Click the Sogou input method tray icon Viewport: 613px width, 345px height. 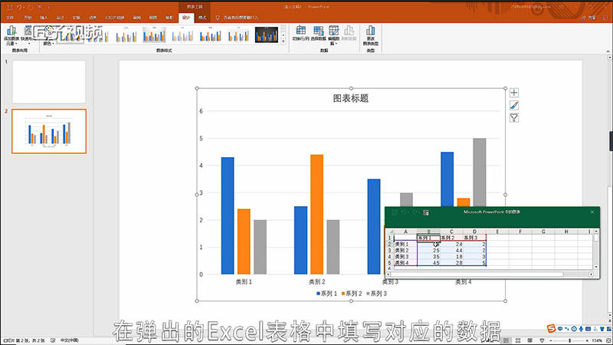click(550, 330)
